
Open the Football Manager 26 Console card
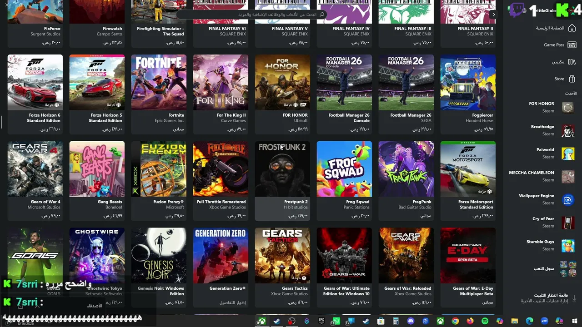click(344, 94)
